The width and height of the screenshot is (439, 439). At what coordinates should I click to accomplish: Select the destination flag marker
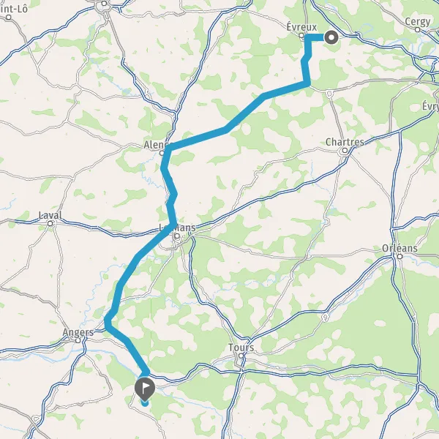coord(145,389)
